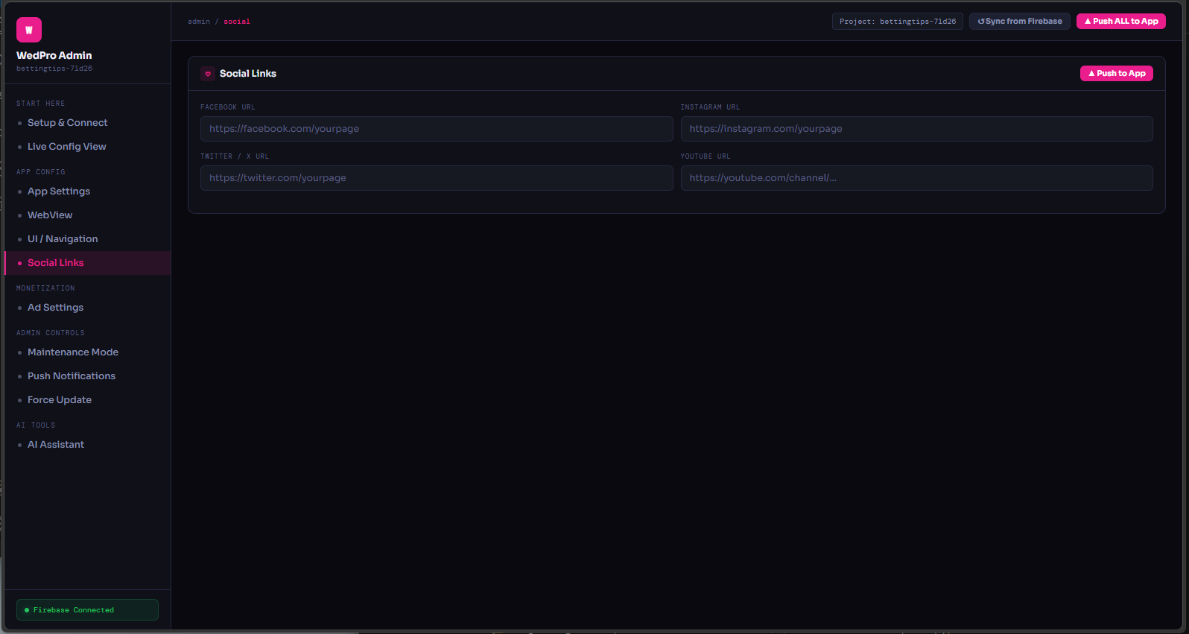Image resolution: width=1189 pixels, height=634 pixels.
Task: Focus the Instagram URL input field
Action: pos(917,129)
